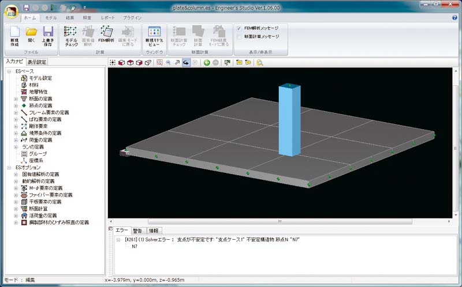Screen dimensions: 462x287
Task: Click the horizontal scrollbar thumb below model view
Action: click(280, 221)
